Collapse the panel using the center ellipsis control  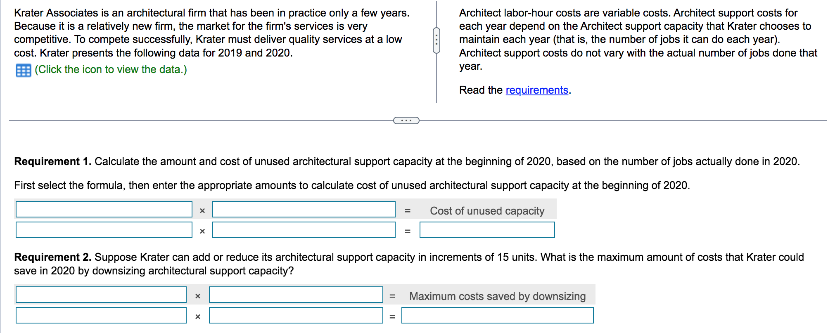(406, 120)
